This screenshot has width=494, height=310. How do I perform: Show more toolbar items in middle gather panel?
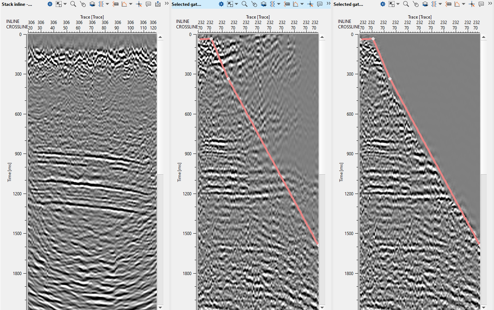tap(328, 3)
